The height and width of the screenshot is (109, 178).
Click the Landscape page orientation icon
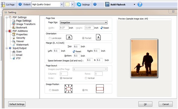[69, 37]
